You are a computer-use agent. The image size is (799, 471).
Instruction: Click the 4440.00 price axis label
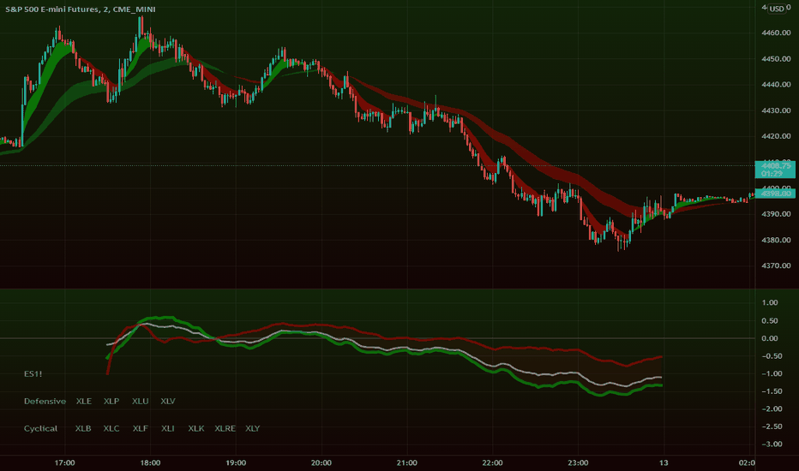[x=776, y=85]
